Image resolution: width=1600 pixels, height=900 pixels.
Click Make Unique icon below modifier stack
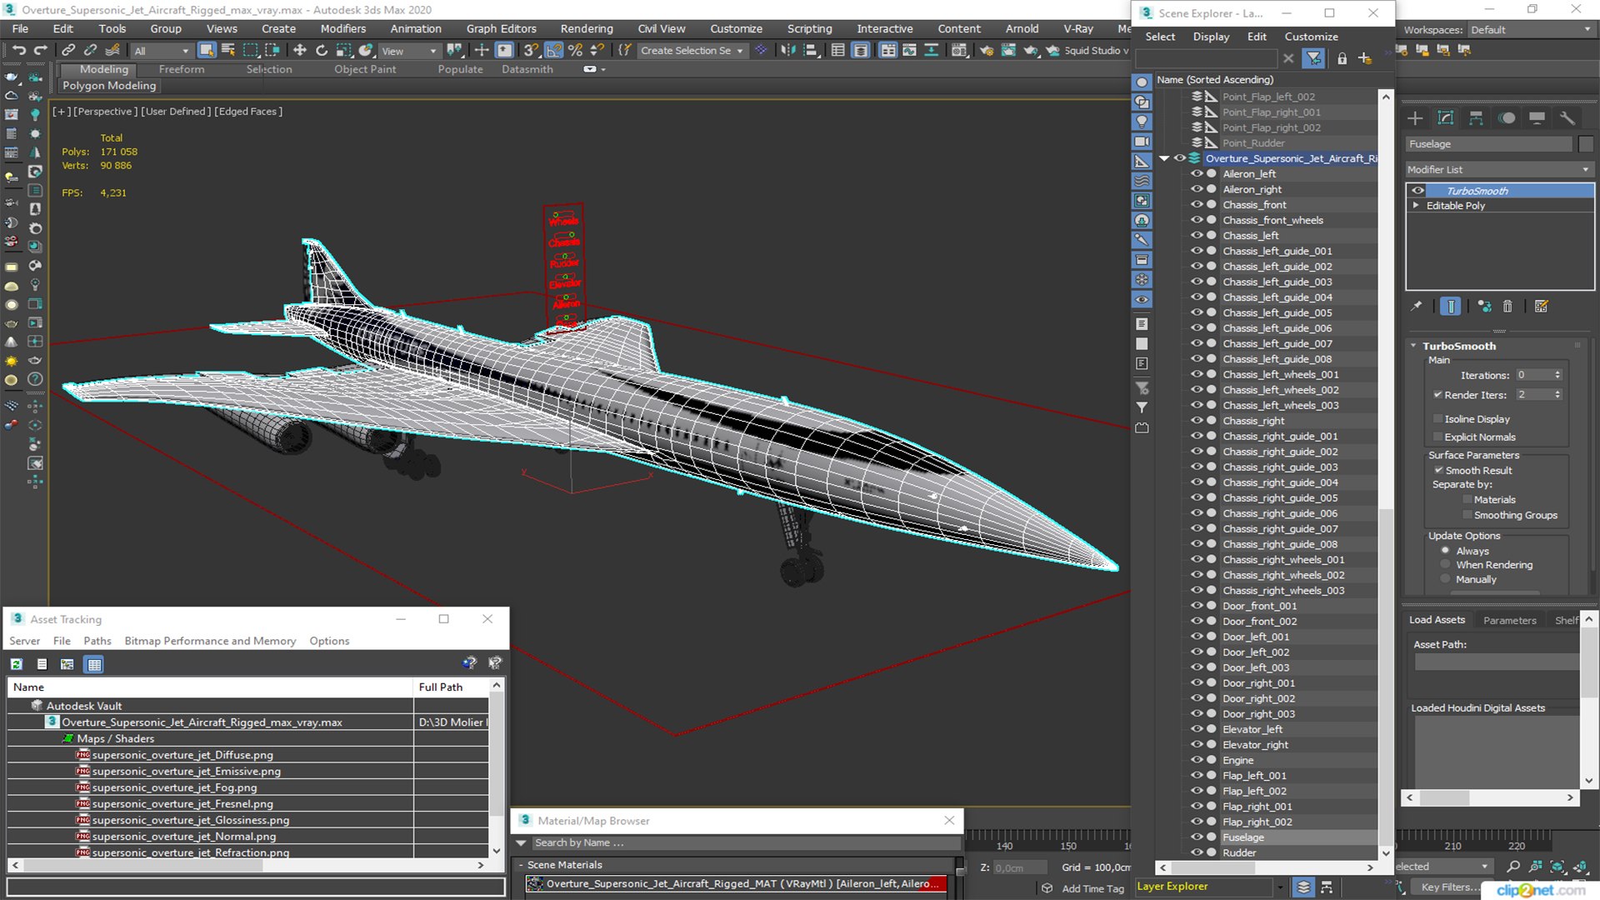tap(1484, 307)
